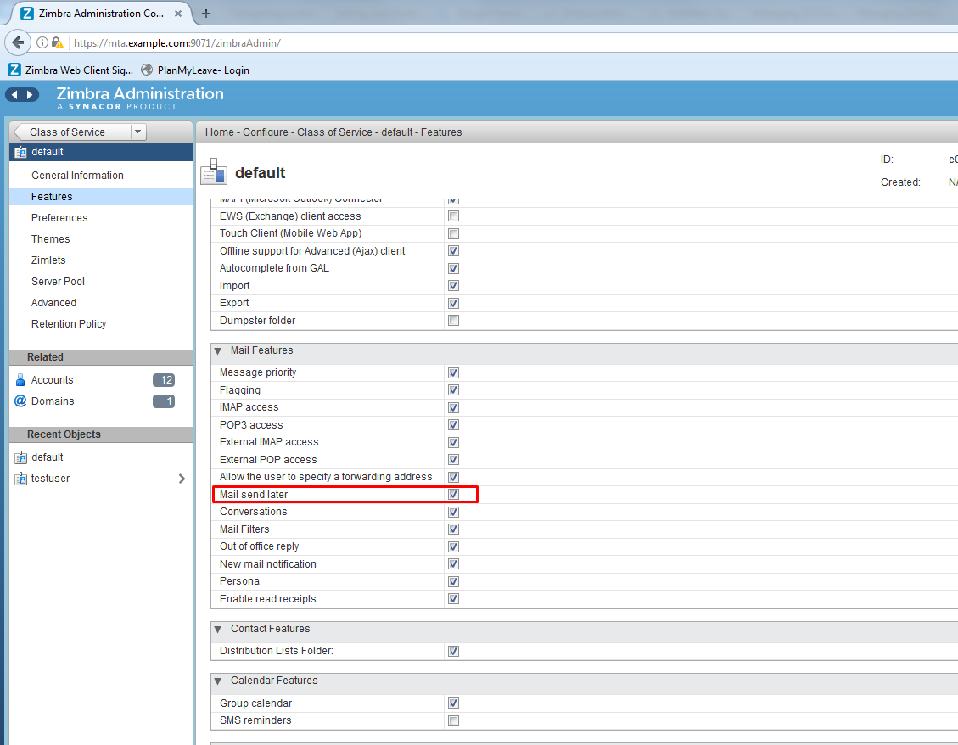Select the Features section
The image size is (958, 745).
pos(101,197)
